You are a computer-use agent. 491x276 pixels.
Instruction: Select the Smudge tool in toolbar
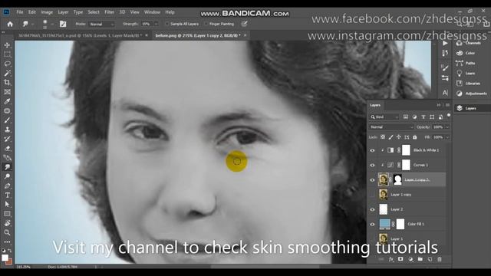point(7,167)
